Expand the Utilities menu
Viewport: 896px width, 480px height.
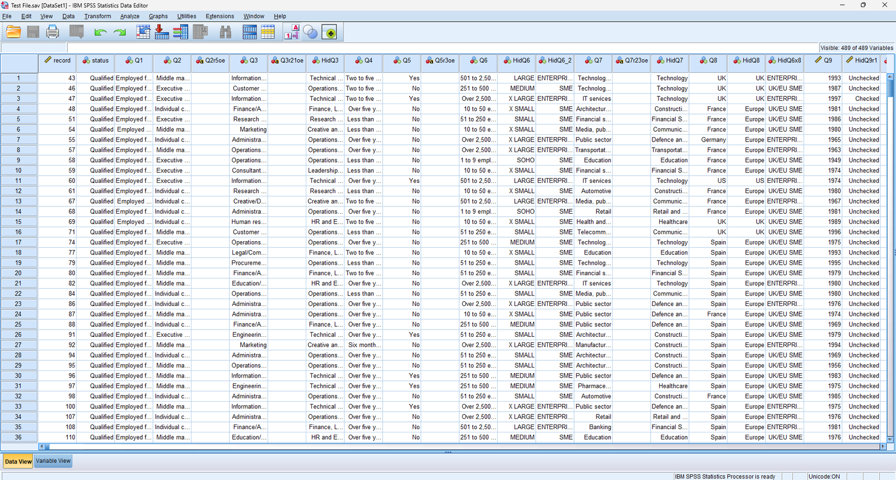[x=186, y=16]
